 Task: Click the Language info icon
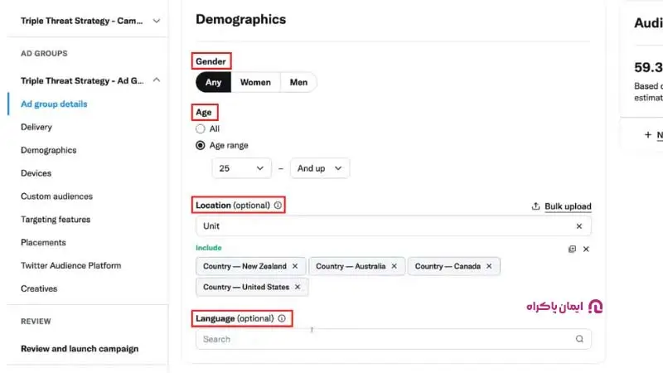pyautogui.click(x=282, y=318)
